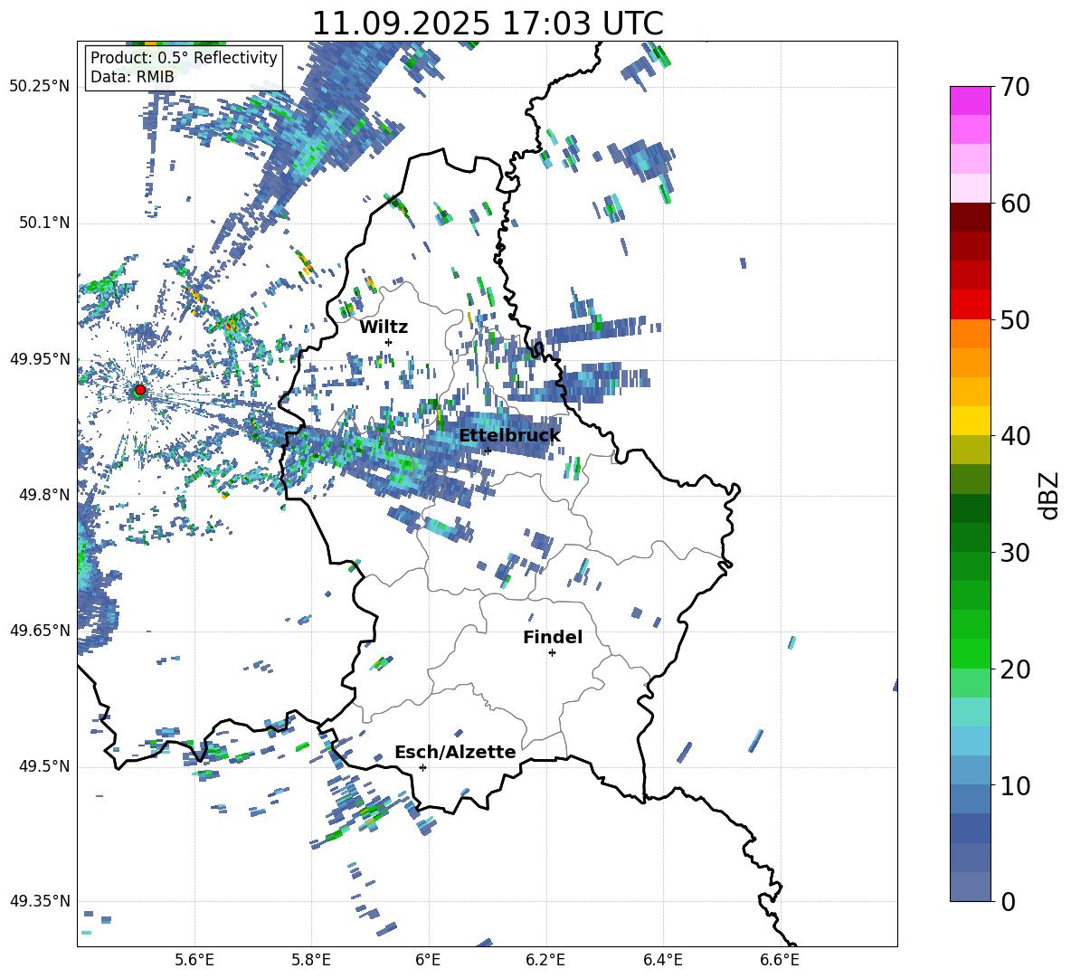Viewport: 1071px width, 978px height.
Task: Click the colorbar 30 tick label
Action: tap(1015, 552)
